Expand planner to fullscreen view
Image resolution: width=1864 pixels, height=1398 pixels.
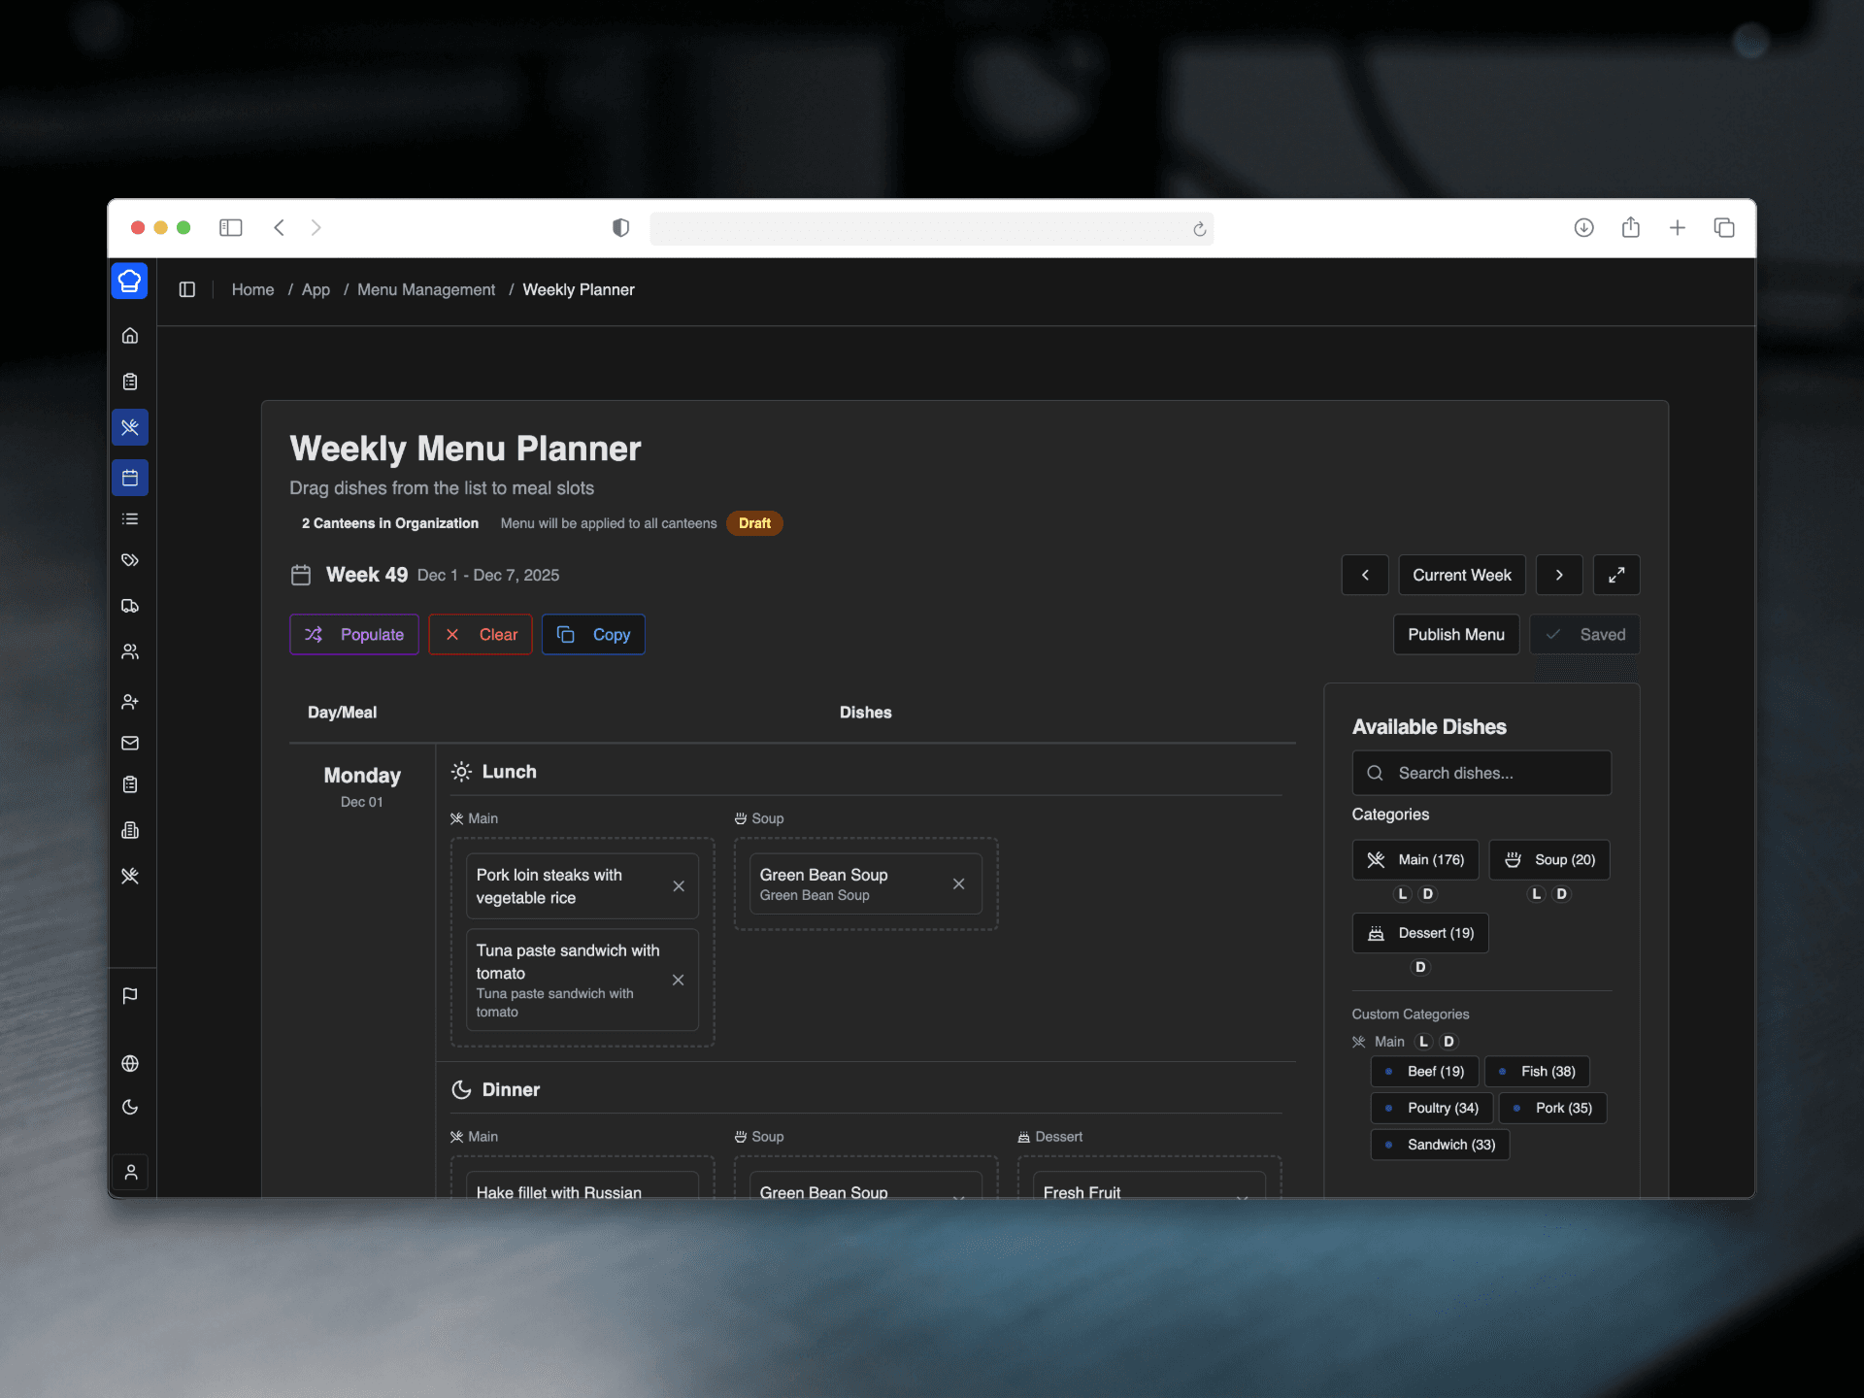pos(1616,575)
